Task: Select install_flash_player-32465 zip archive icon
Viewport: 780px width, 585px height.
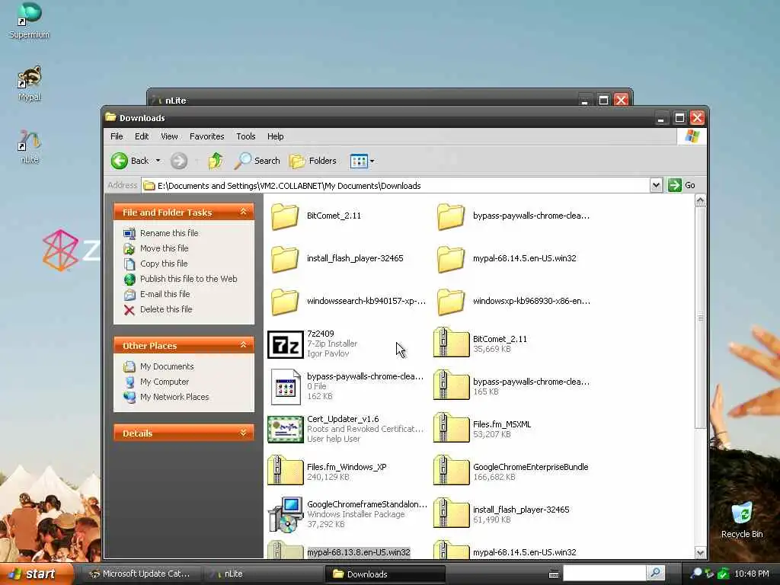Action: pyautogui.click(x=451, y=513)
